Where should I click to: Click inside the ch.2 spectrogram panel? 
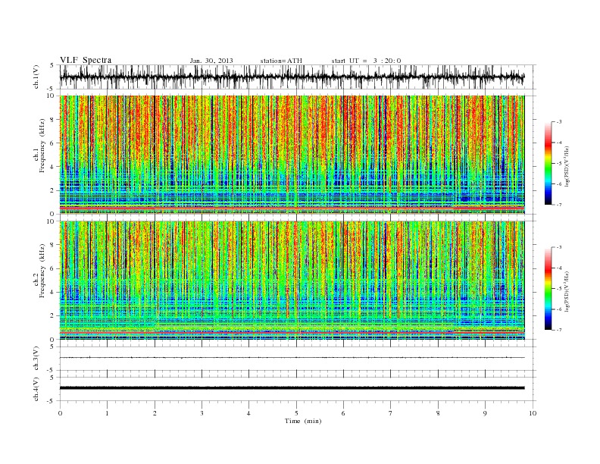click(292, 281)
